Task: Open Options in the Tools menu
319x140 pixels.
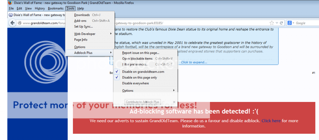Action: pyautogui.click(x=90, y=47)
